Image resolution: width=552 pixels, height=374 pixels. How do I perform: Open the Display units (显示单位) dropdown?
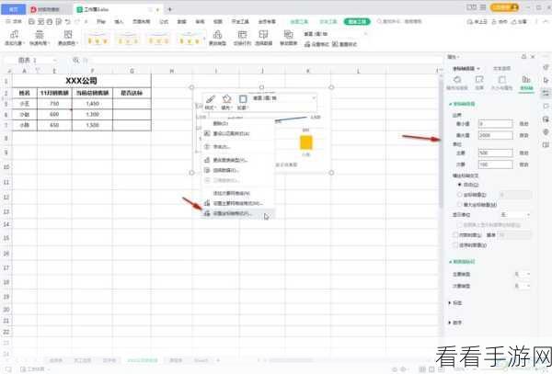[x=515, y=214]
